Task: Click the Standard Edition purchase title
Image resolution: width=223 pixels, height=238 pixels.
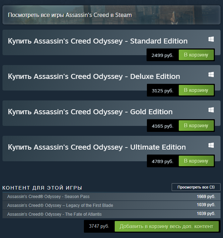Action: pos(98,41)
